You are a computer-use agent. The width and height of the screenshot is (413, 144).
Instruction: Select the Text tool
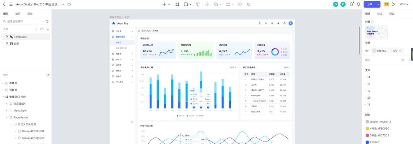coord(198,4)
